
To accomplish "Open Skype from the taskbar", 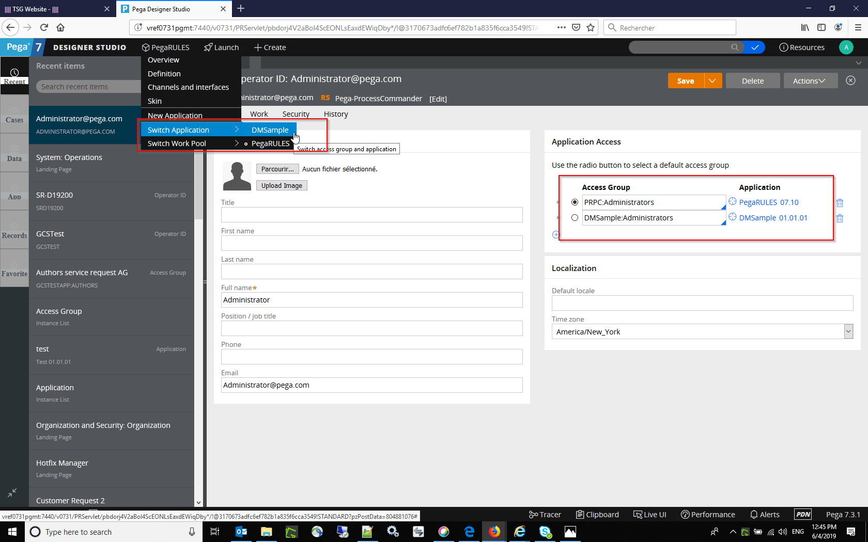I will pyautogui.click(x=545, y=532).
